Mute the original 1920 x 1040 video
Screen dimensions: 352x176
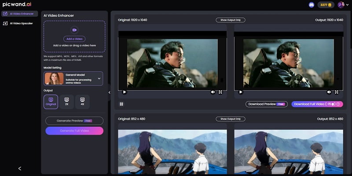(213, 92)
